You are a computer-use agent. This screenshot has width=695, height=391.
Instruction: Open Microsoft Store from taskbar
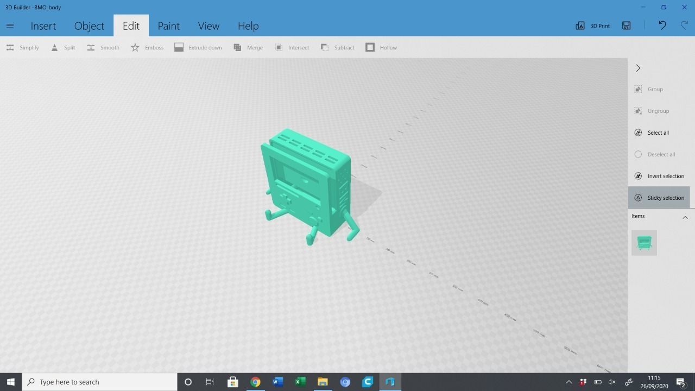232,382
